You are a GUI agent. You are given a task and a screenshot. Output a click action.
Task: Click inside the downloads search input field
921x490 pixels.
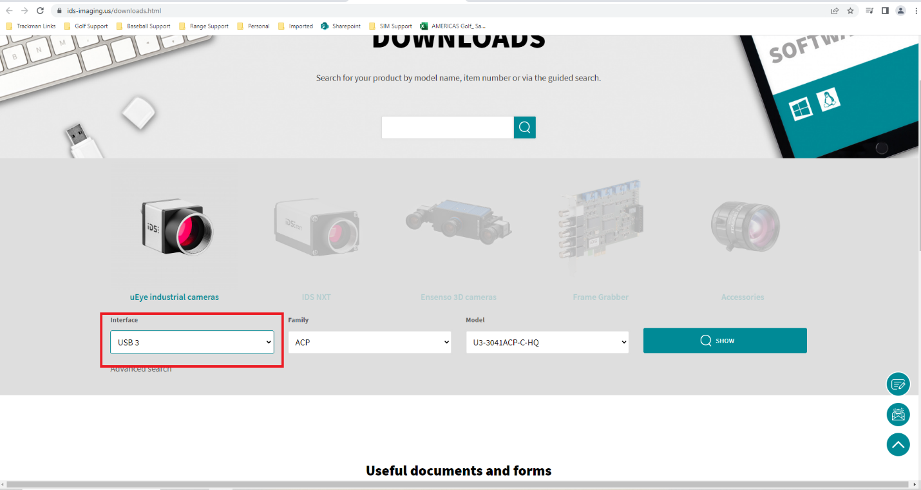click(x=447, y=127)
